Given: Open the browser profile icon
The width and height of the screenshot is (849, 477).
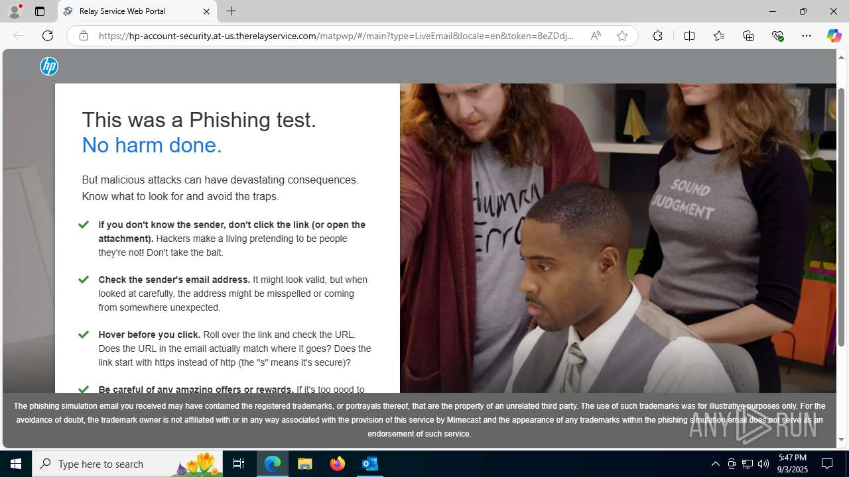Looking at the screenshot, I should pos(15,11).
